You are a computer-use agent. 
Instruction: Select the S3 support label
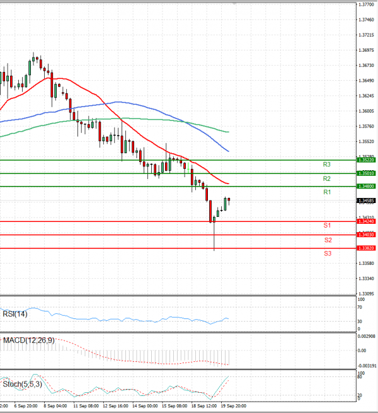(328, 253)
